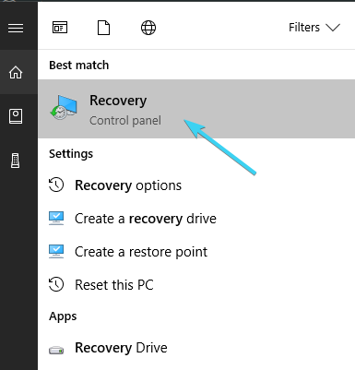Screen dimensions: 355x370
Task: Click the clock icon beside Reset this PC
Action: 56,284
